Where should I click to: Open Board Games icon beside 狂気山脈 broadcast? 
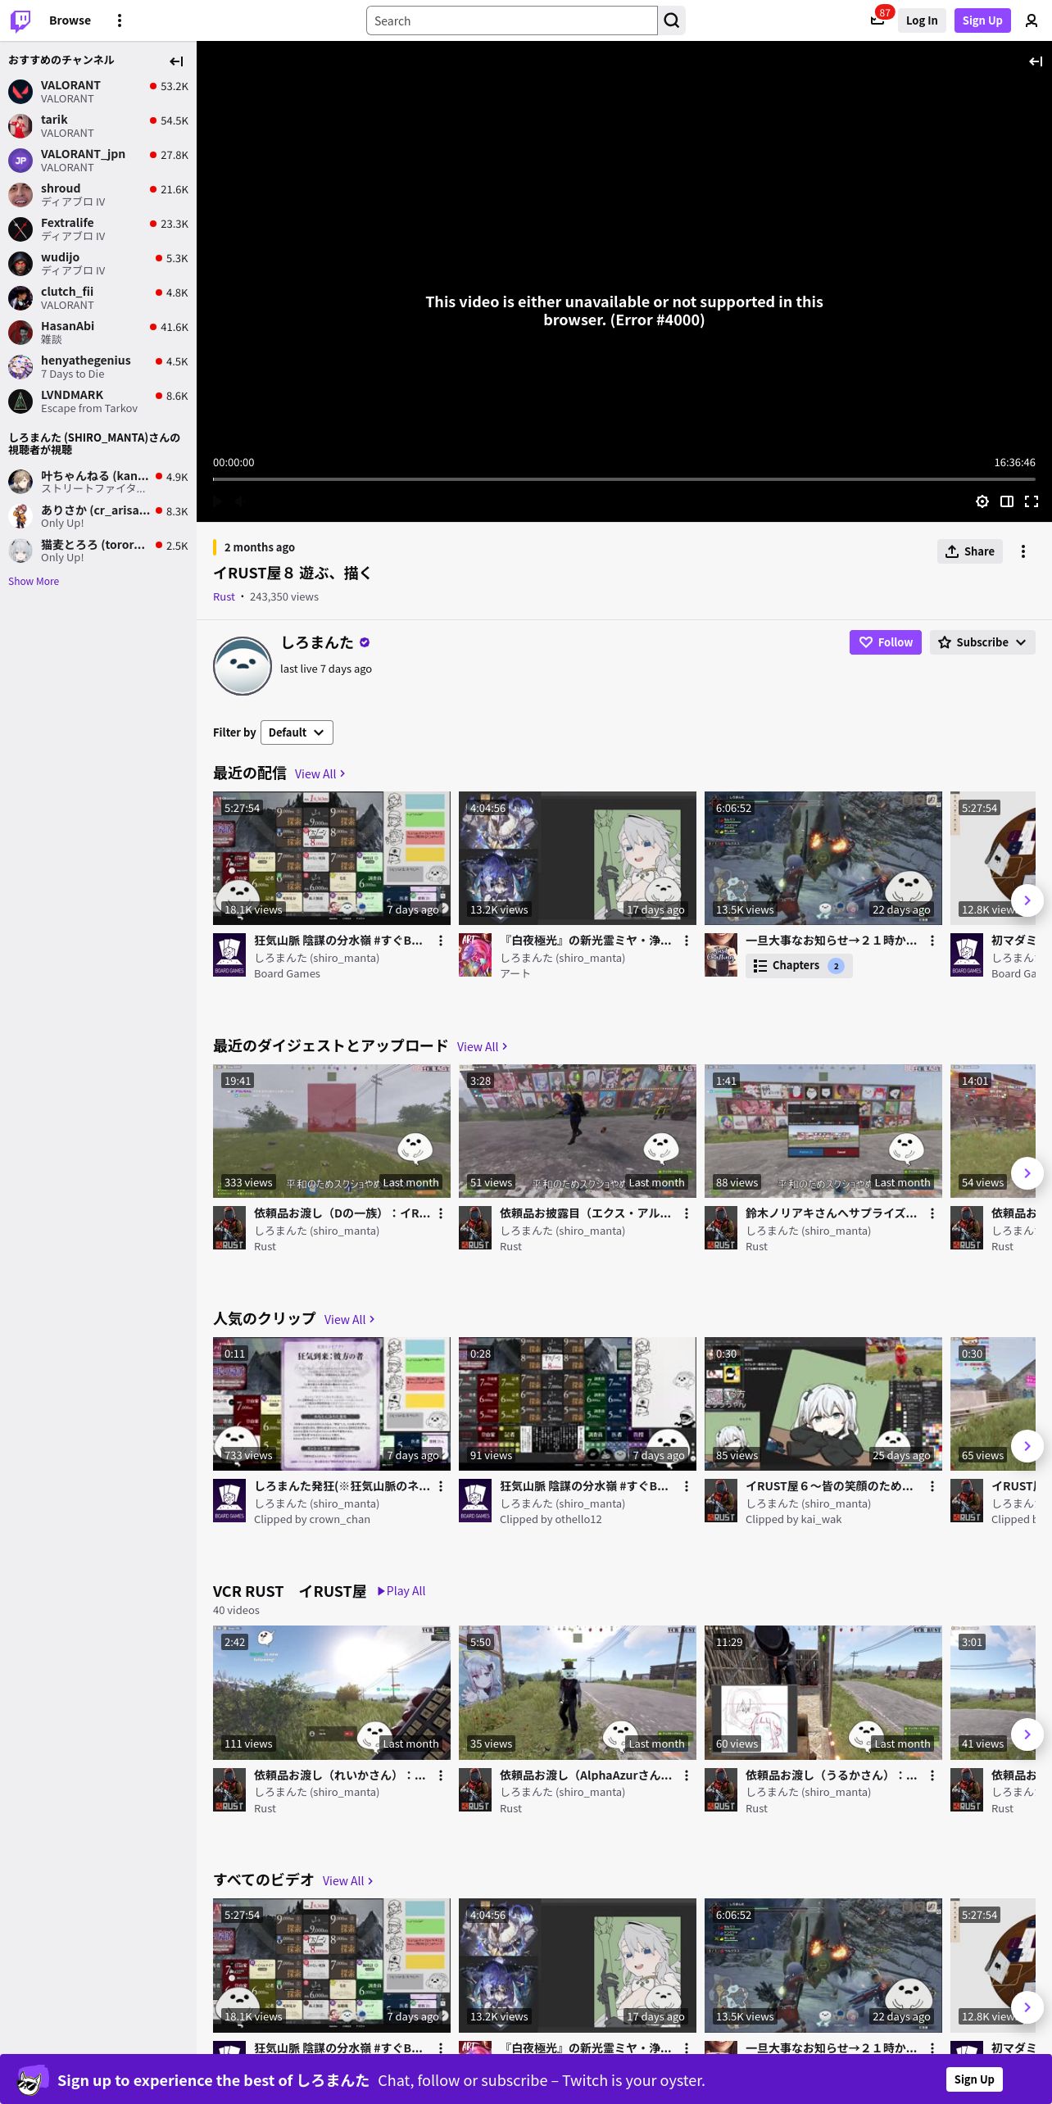pyautogui.click(x=229, y=955)
